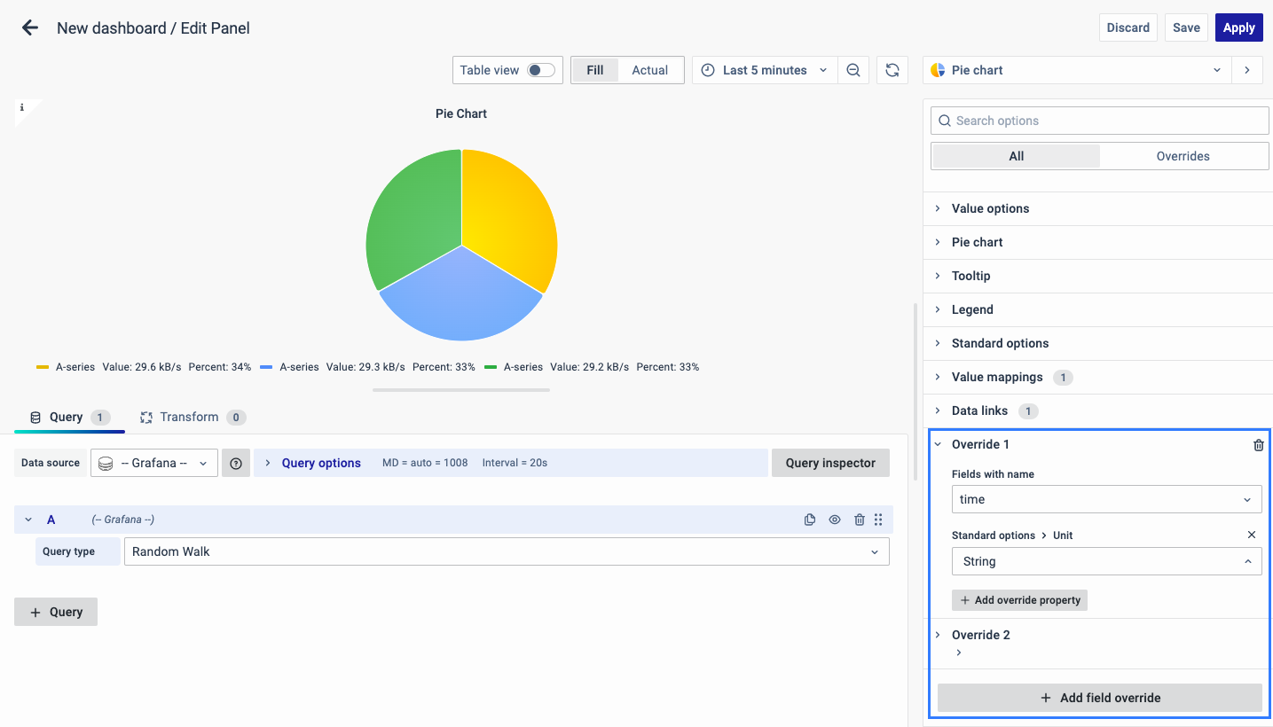
Task: Open data source help question-mark icon
Action: pyautogui.click(x=236, y=463)
